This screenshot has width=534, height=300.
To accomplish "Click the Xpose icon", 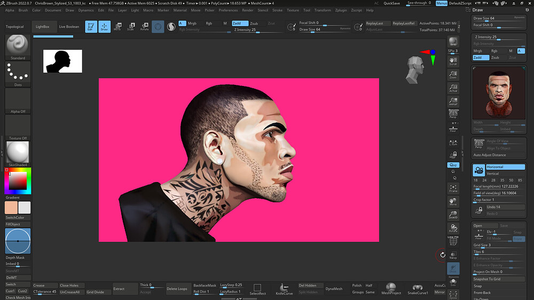I will click(x=453, y=295).
